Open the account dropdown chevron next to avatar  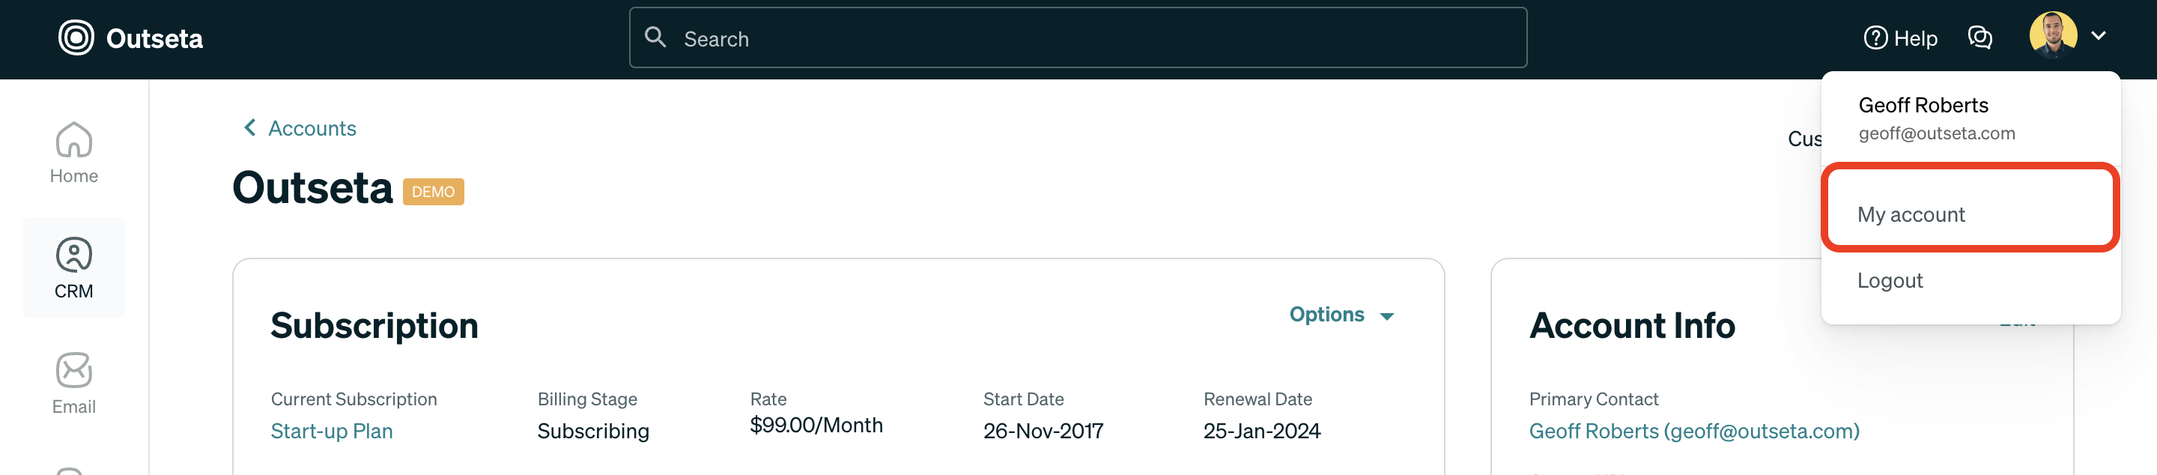click(x=2100, y=36)
